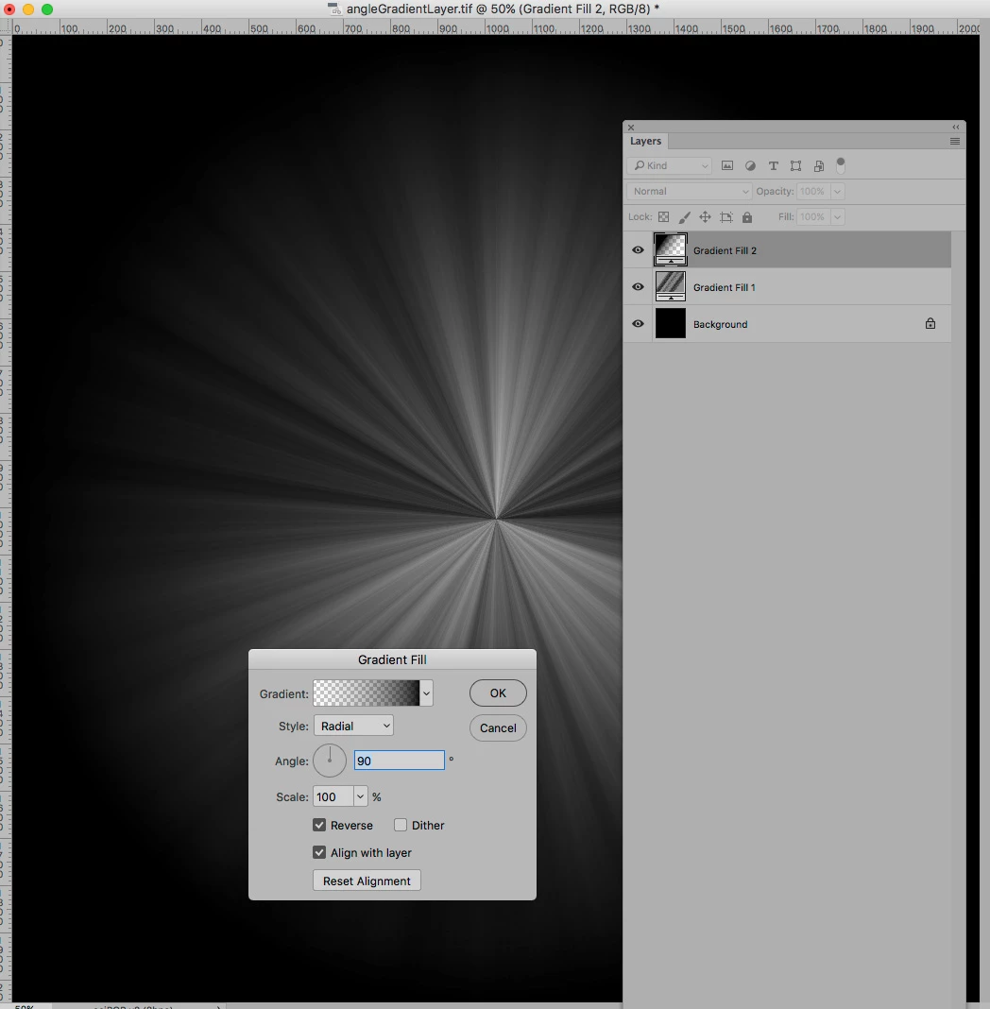990x1009 pixels.
Task: Select the Background layer thumbnail
Action: tap(671, 323)
